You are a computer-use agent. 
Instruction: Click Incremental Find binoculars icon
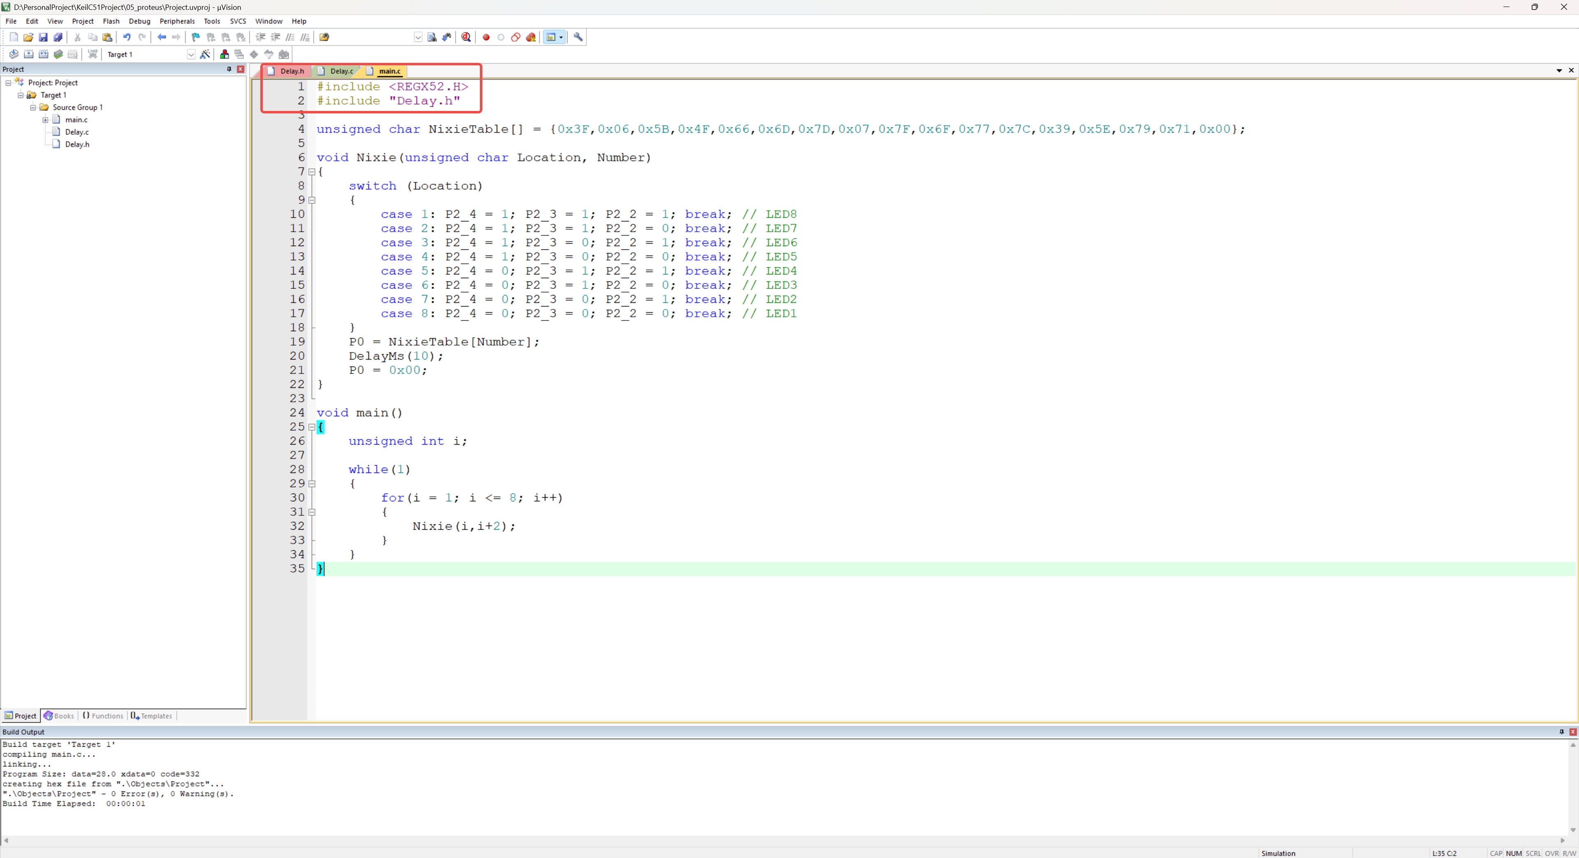pyautogui.click(x=447, y=37)
